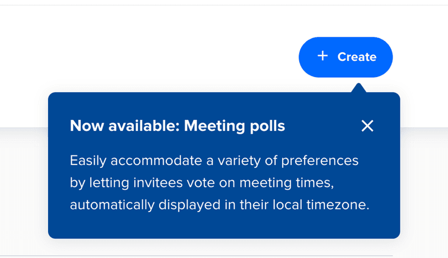Click the word "Create" on the button
This screenshot has height=258, width=448.
click(357, 57)
